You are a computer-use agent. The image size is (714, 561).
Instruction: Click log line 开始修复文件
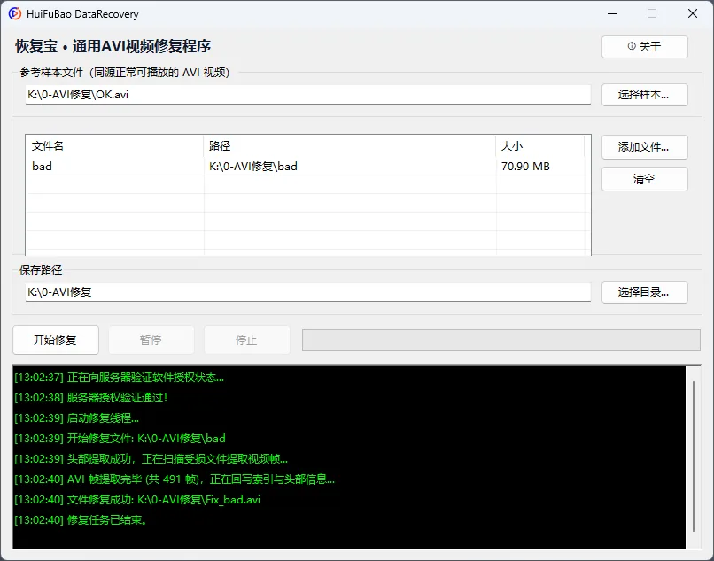(120, 439)
